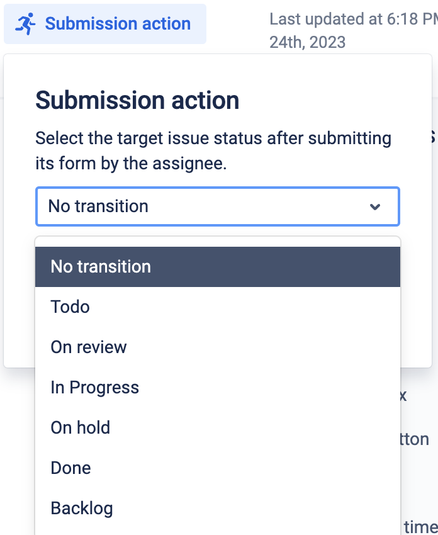Screen dimensions: 438x535
Task: Select Done as the target status
Action: pos(70,468)
